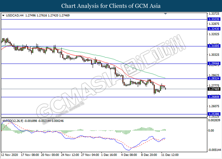The image size is (222, 159).
Task: Select the 1.33235 price level label
Action: (214, 19)
